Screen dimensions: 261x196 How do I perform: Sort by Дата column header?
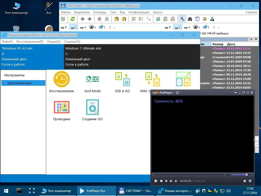click(x=231, y=44)
